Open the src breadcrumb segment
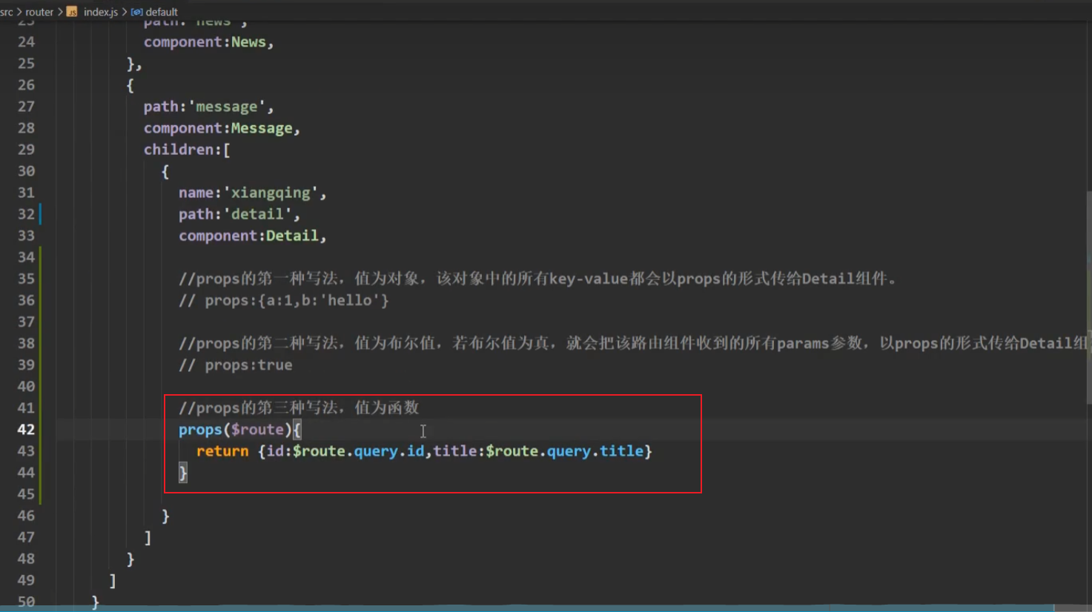Screen dimensions: 1092x612 coord(7,12)
